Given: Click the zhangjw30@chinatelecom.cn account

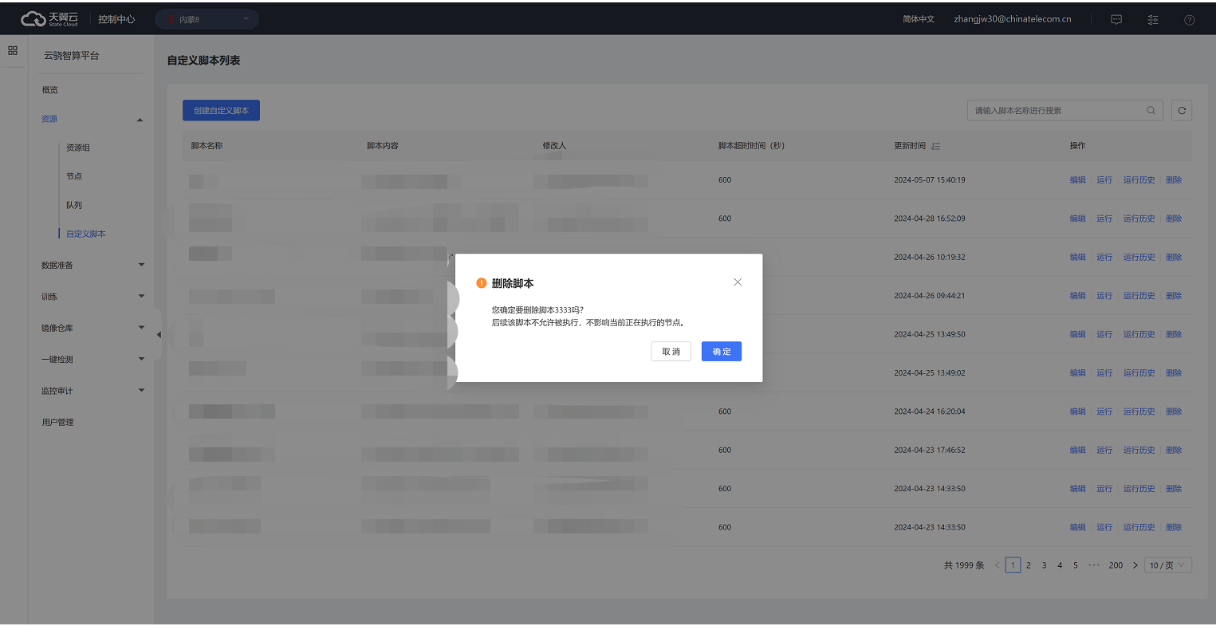Looking at the screenshot, I should click(1013, 19).
